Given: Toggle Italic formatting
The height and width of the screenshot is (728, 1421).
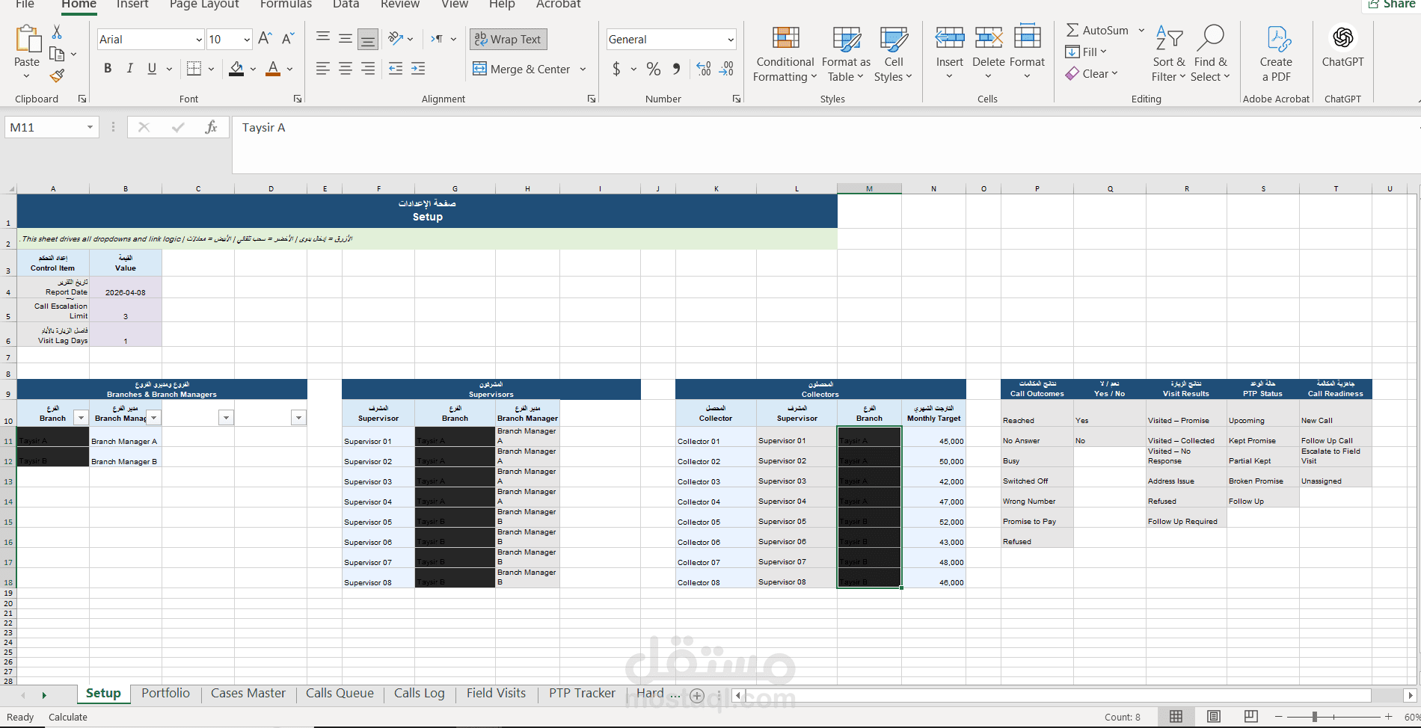Looking at the screenshot, I should click(x=130, y=69).
